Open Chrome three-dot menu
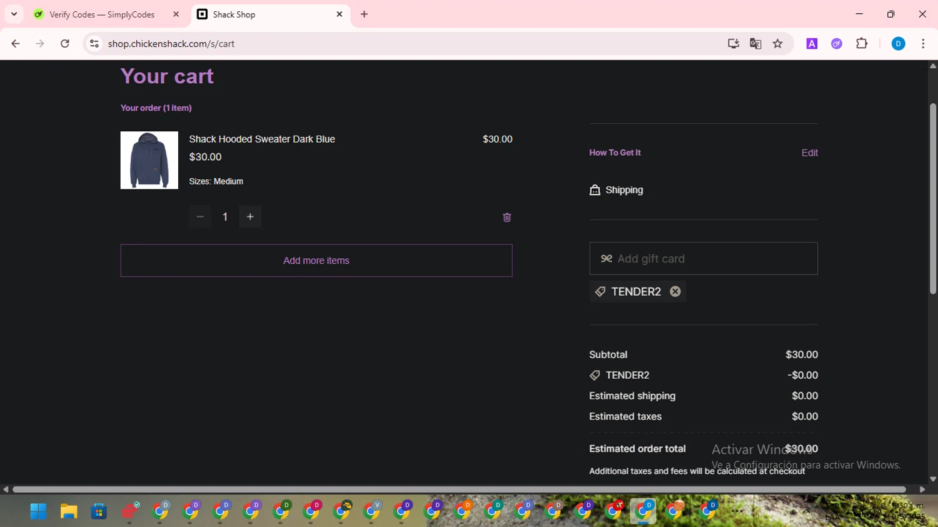The width and height of the screenshot is (938, 527). coord(923,44)
